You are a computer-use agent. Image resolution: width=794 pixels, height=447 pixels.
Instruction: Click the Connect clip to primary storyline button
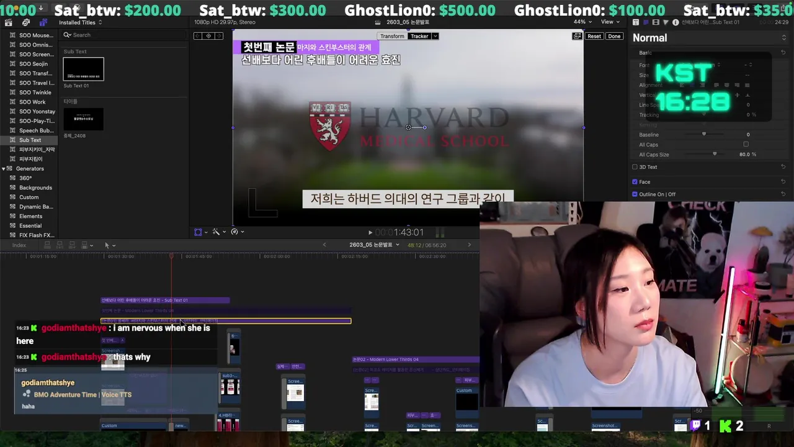pos(47,245)
